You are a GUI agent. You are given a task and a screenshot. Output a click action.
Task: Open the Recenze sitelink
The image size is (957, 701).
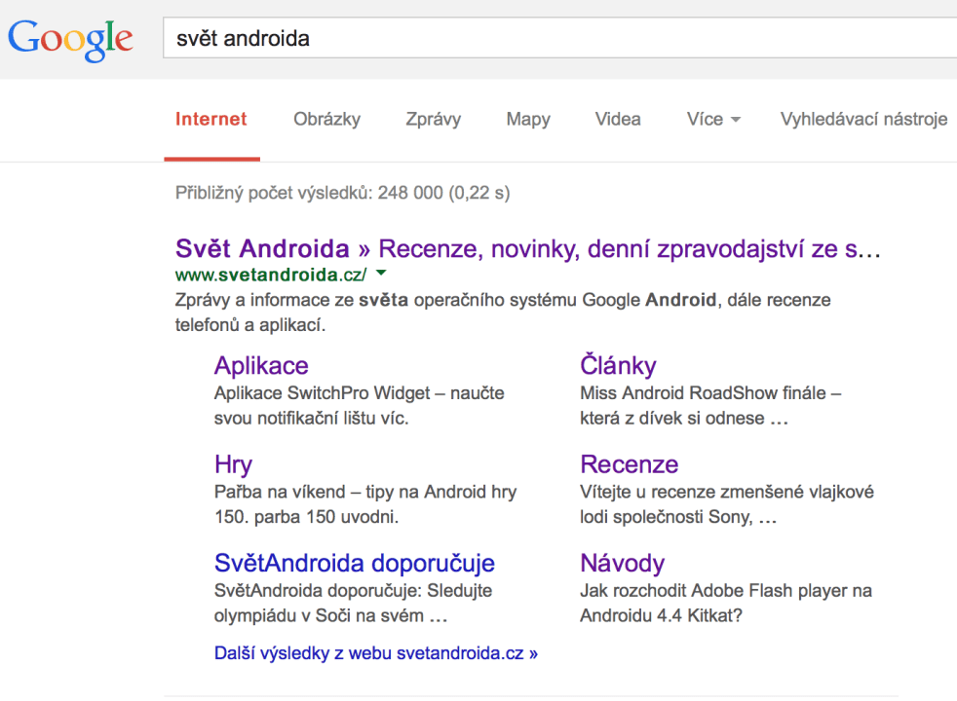point(629,464)
